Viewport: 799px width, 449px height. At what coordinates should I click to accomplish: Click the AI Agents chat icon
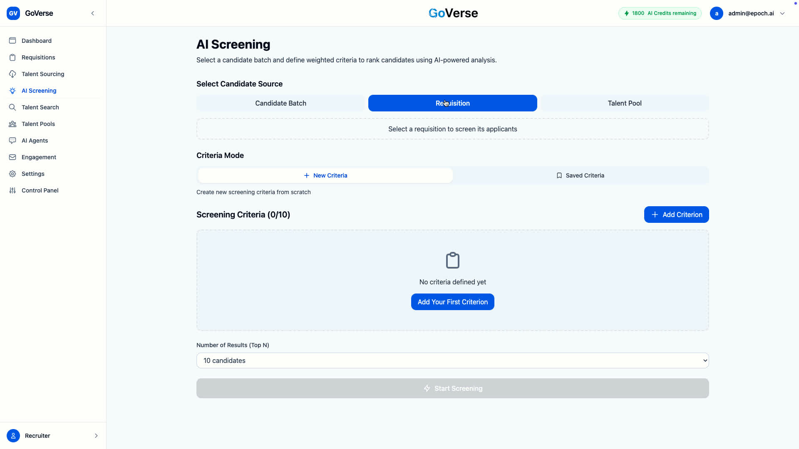pos(12,141)
